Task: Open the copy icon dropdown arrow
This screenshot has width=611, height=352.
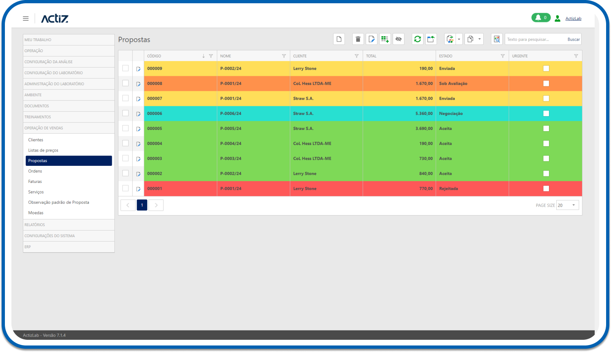Action: coord(480,39)
